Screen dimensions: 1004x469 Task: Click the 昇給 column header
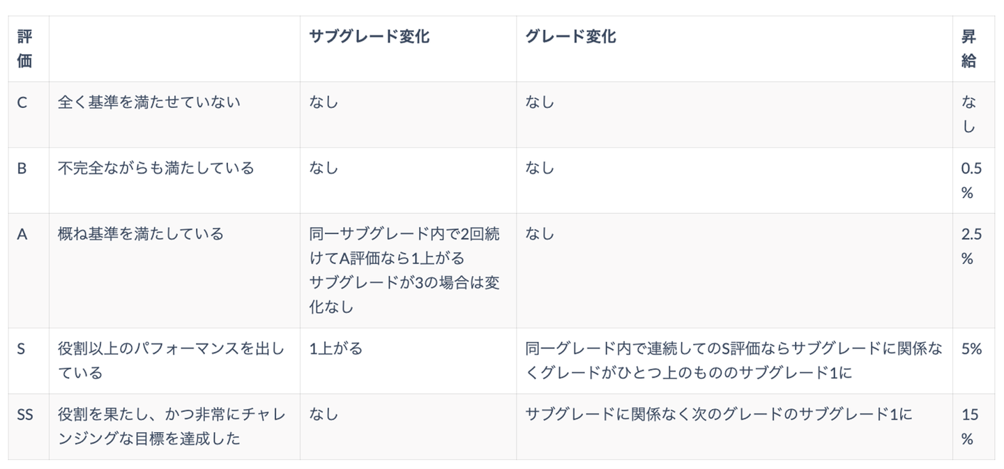tap(968, 49)
